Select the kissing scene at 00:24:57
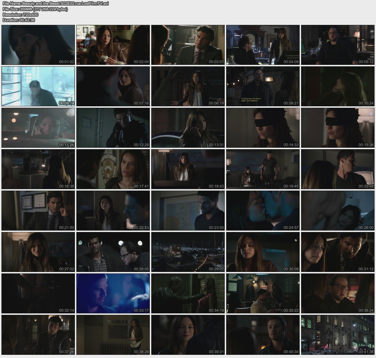Viewport: 376px width, 358px height. [x=263, y=211]
